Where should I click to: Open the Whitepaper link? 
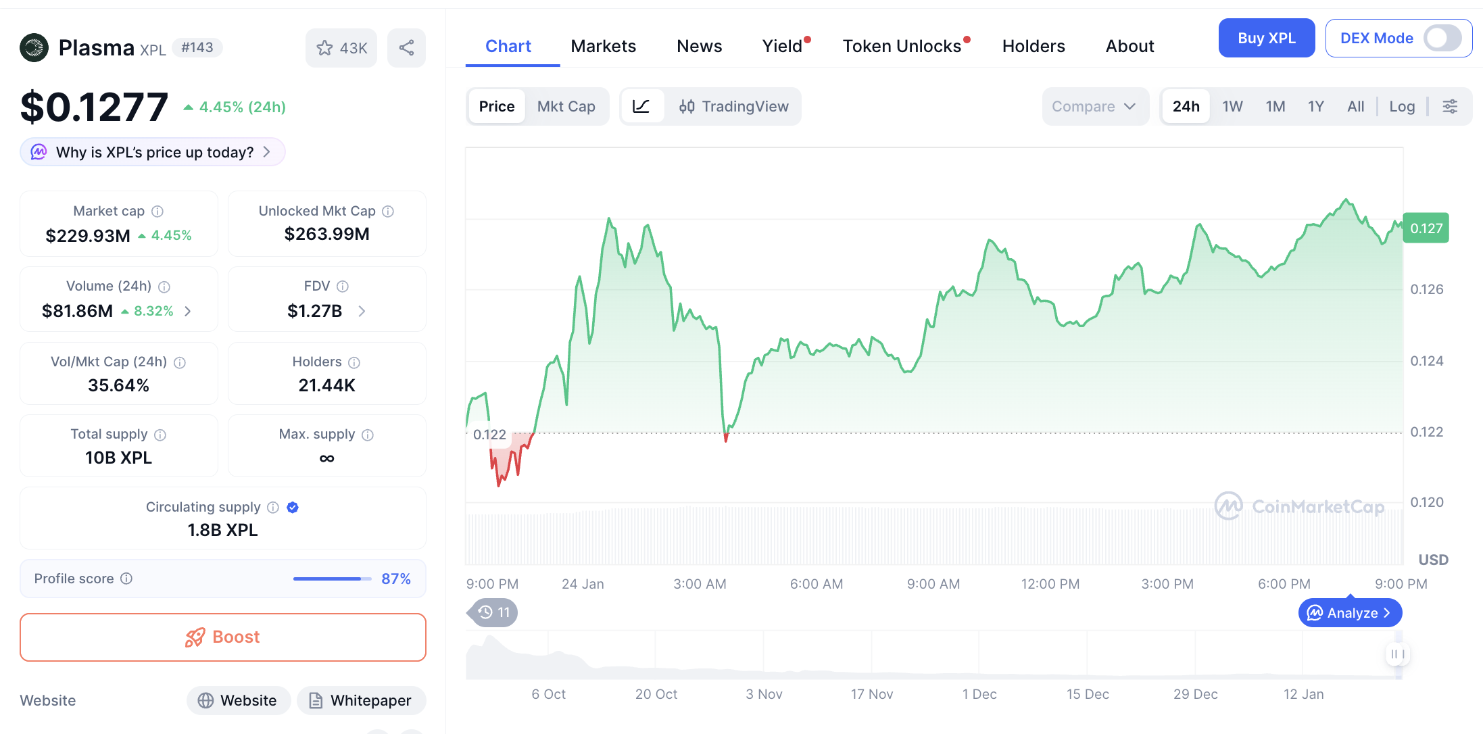[x=362, y=700]
